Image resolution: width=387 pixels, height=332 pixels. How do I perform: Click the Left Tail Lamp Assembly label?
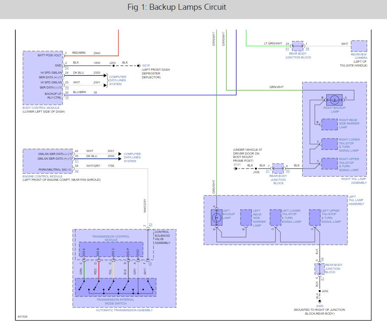[356, 200]
